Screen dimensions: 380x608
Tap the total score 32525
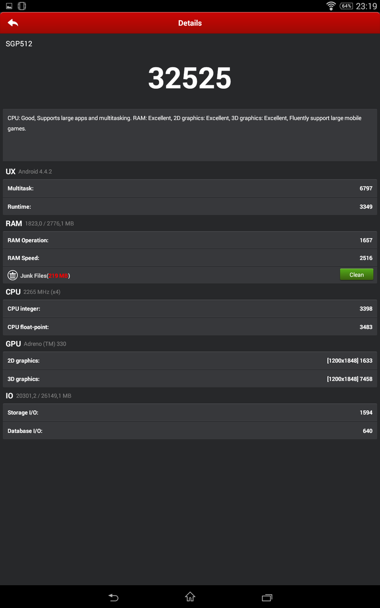pyautogui.click(x=190, y=79)
